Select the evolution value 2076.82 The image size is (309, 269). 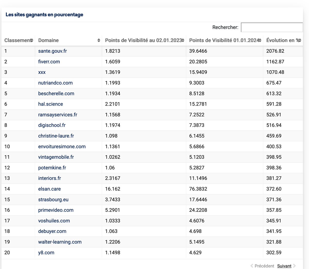pos(275,51)
